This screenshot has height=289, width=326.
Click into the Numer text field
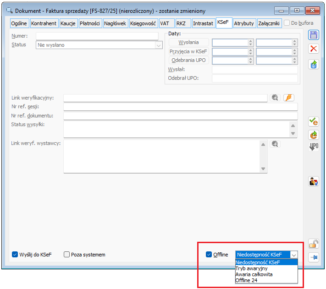tap(97, 36)
